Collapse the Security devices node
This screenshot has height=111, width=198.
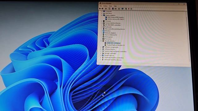101,41
